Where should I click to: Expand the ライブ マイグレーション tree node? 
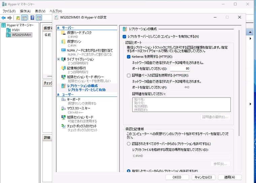[x=59, y=59]
